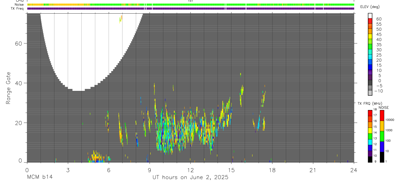Click the 'ELEV (deg)' legend title

tap(370, 7)
